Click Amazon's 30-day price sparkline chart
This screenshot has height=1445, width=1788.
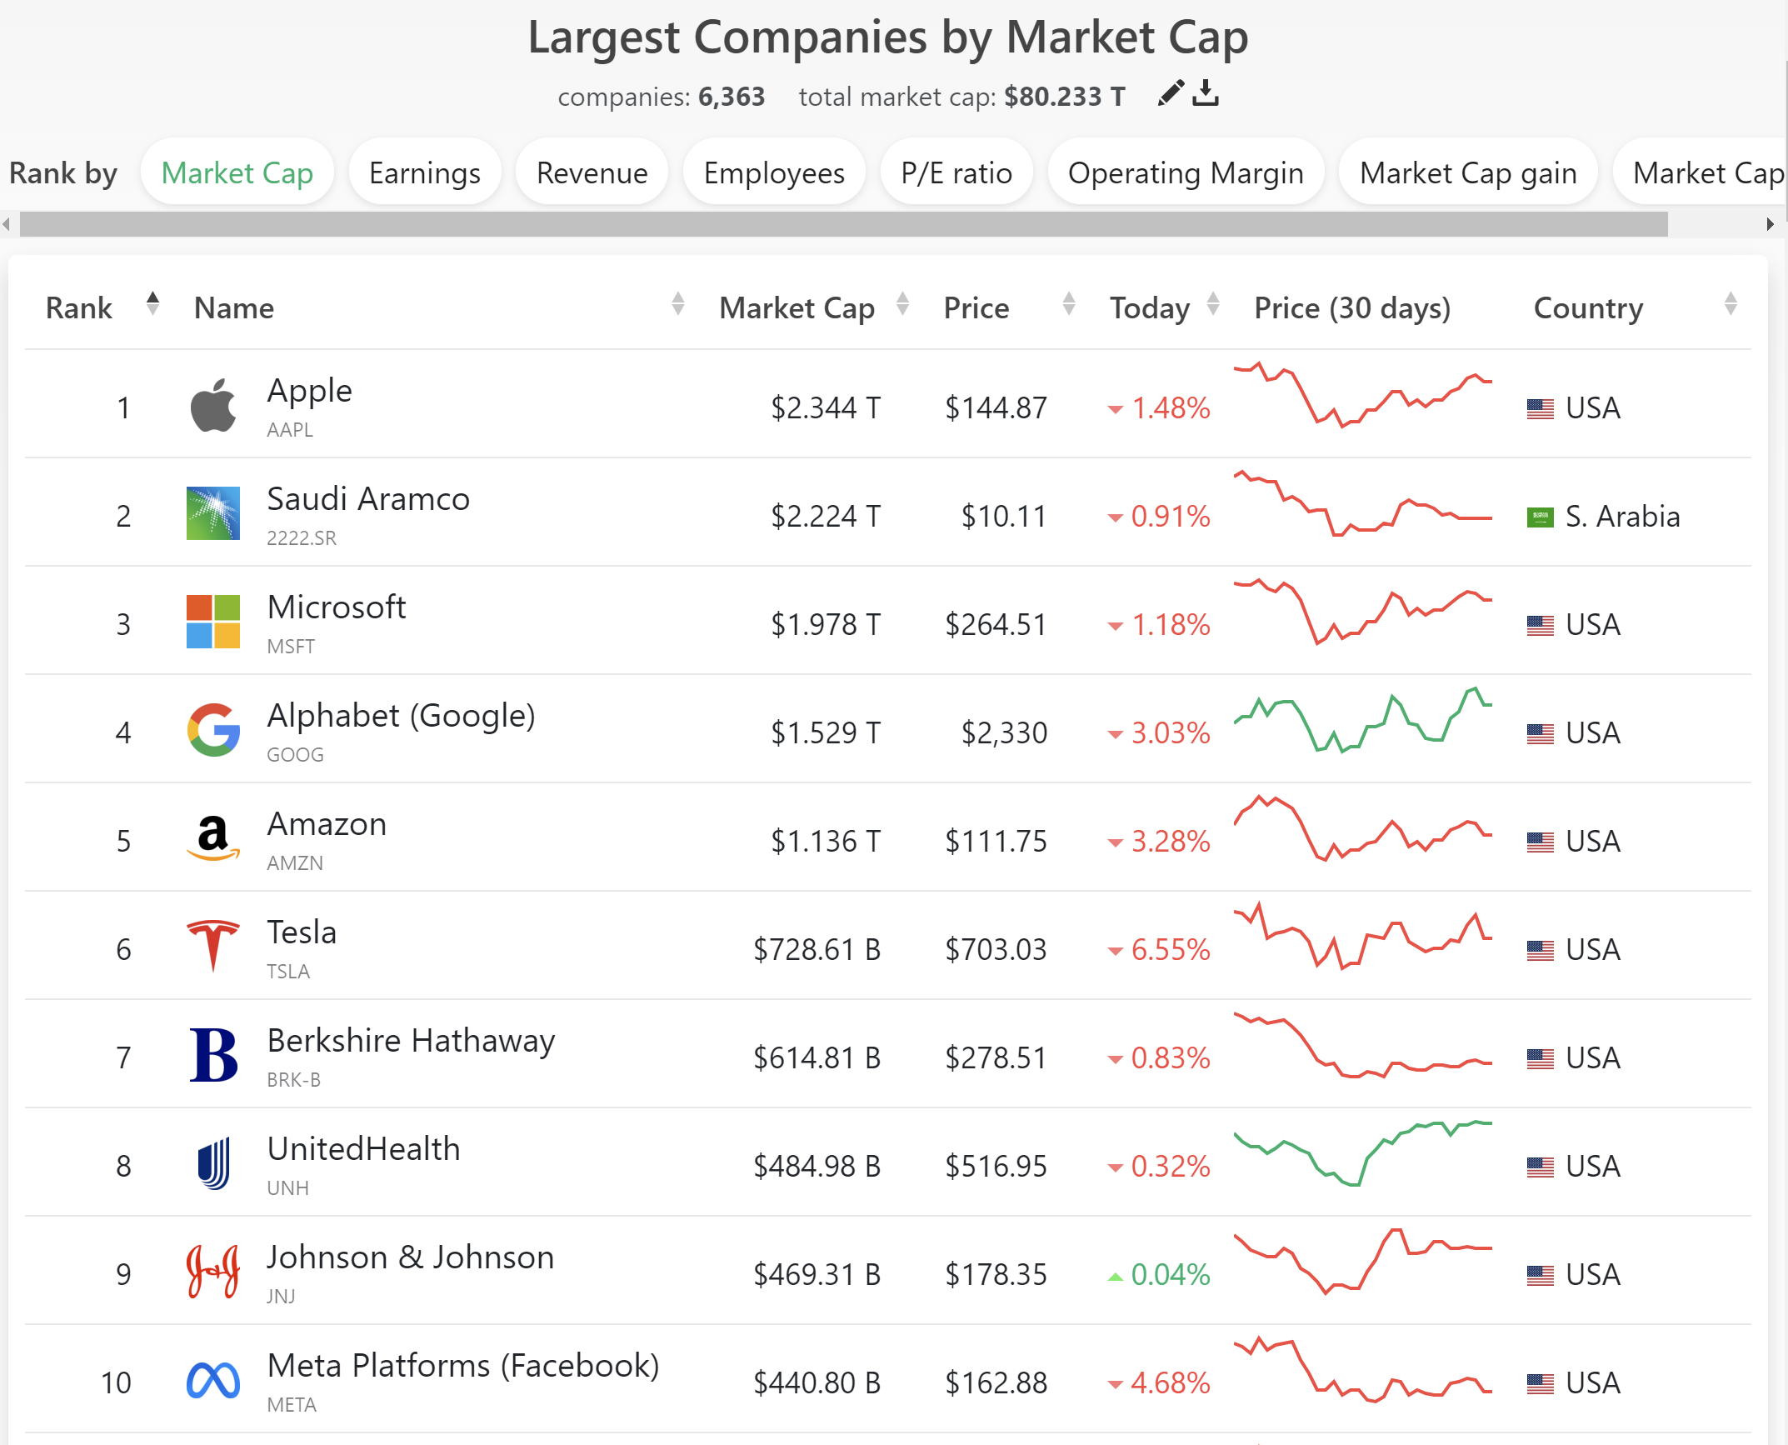[1362, 829]
